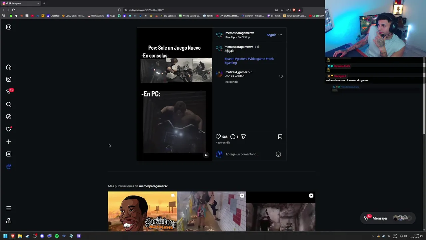
Task: Open the floating Mensajes button
Action: click(x=388, y=218)
